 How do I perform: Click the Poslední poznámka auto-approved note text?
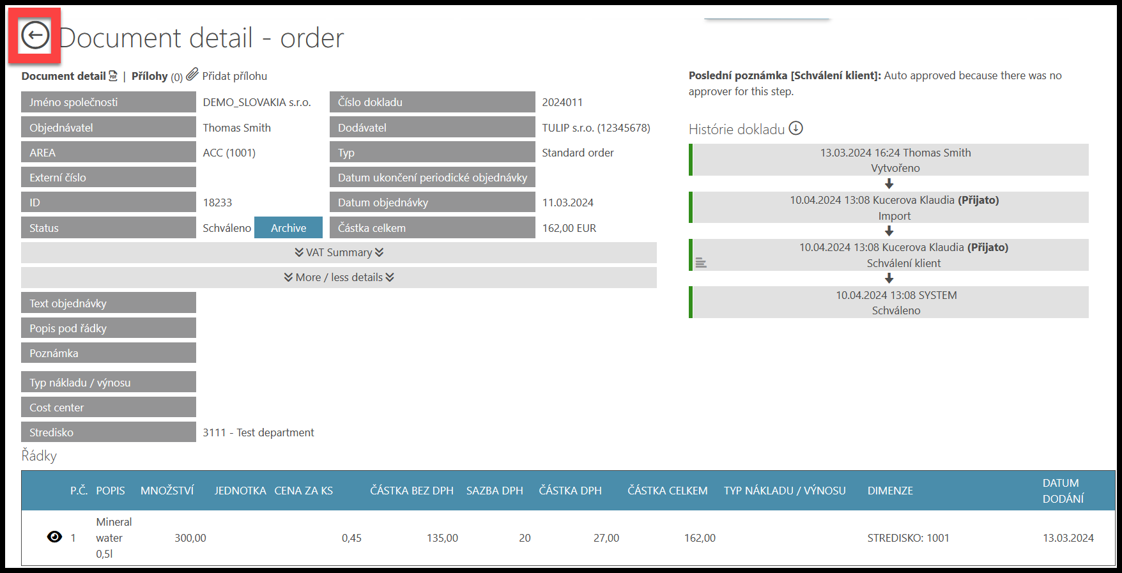(875, 83)
